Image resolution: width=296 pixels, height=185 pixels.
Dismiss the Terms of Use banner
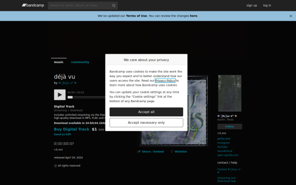[x=291, y=16]
